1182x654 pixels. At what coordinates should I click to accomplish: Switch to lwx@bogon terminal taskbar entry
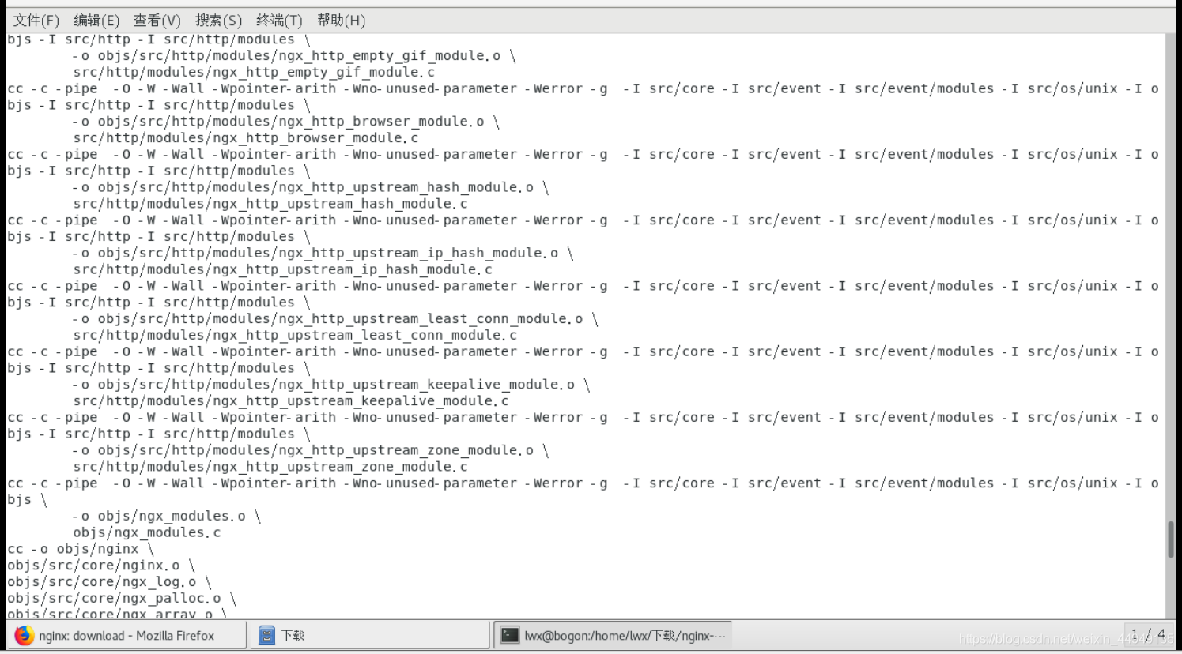coord(613,635)
